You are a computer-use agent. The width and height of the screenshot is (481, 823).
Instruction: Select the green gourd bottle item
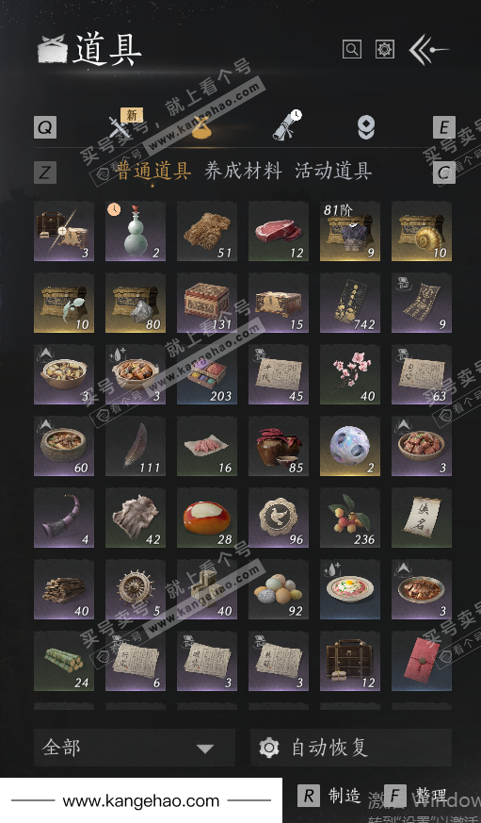[x=136, y=231]
